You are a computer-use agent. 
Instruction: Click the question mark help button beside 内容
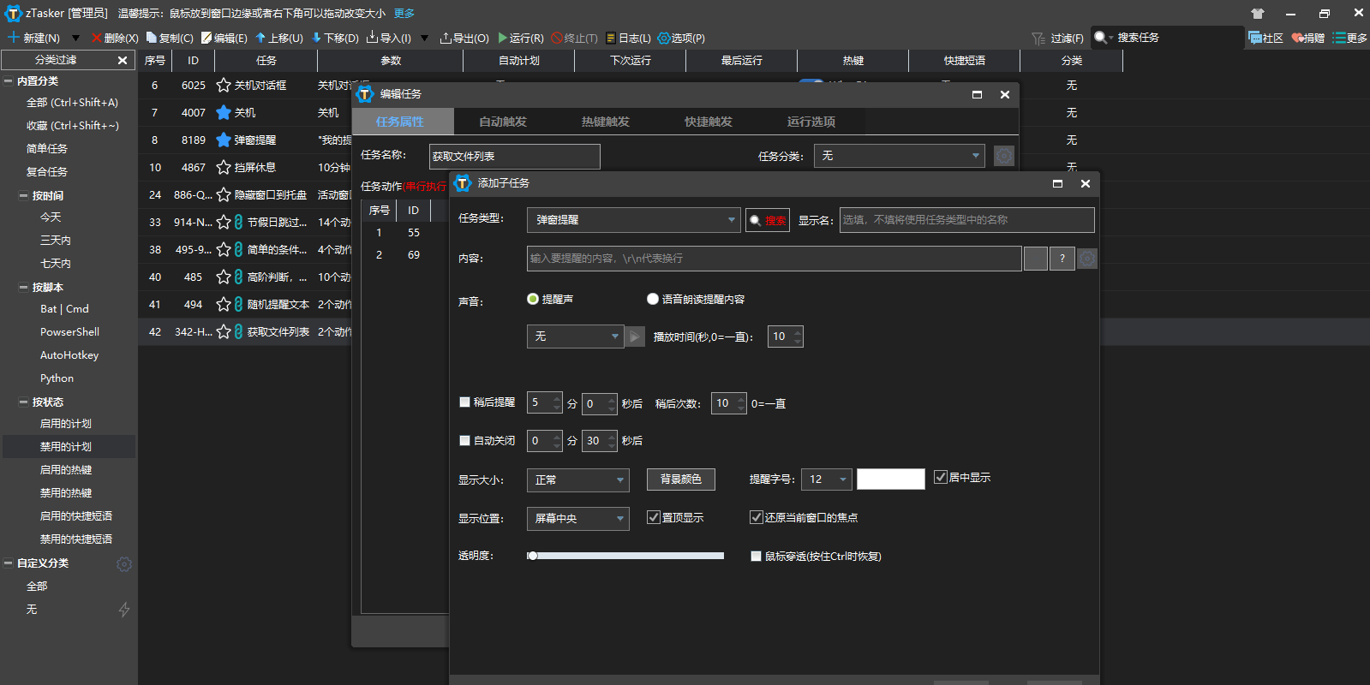point(1062,259)
